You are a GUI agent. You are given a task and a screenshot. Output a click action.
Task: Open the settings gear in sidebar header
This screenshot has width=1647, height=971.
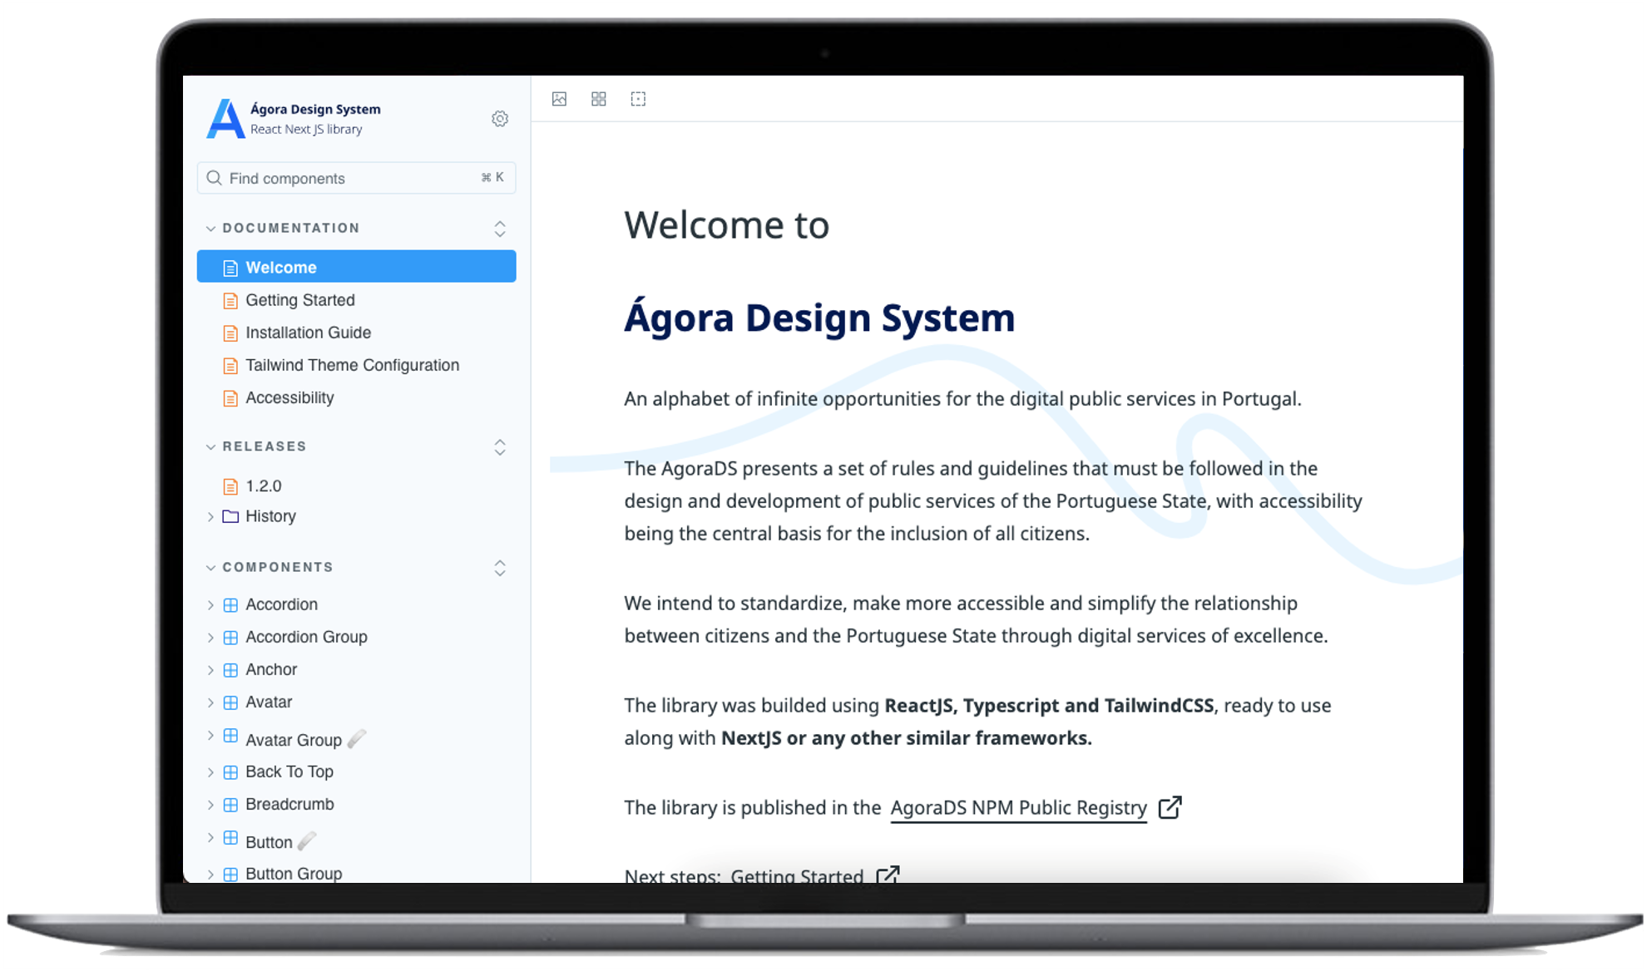point(500,119)
